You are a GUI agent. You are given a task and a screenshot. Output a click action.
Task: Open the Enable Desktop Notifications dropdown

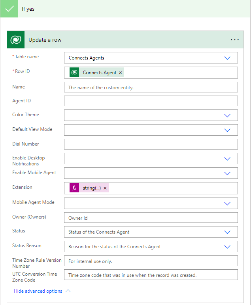click(227, 159)
